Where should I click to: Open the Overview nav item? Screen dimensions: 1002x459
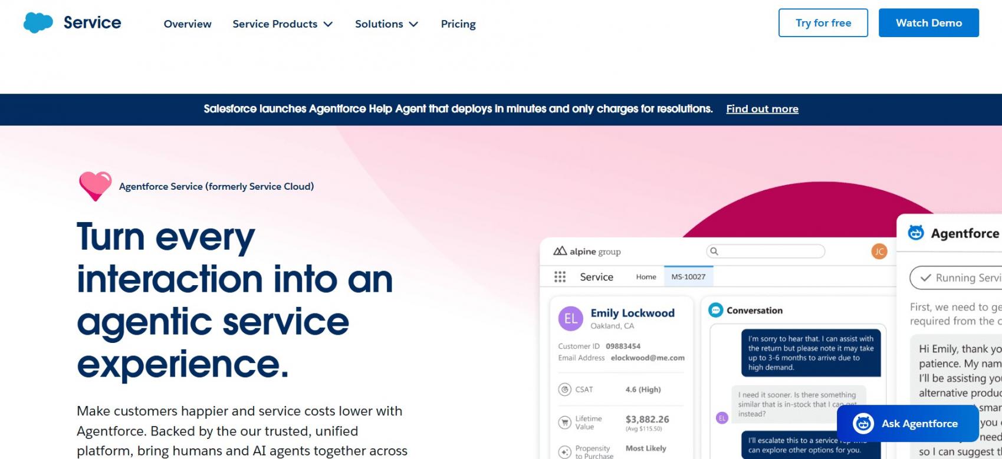tap(188, 24)
